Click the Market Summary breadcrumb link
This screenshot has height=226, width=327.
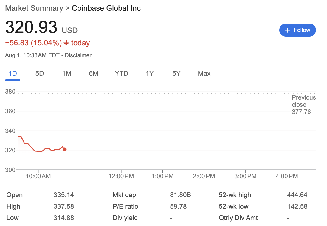[34, 8]
